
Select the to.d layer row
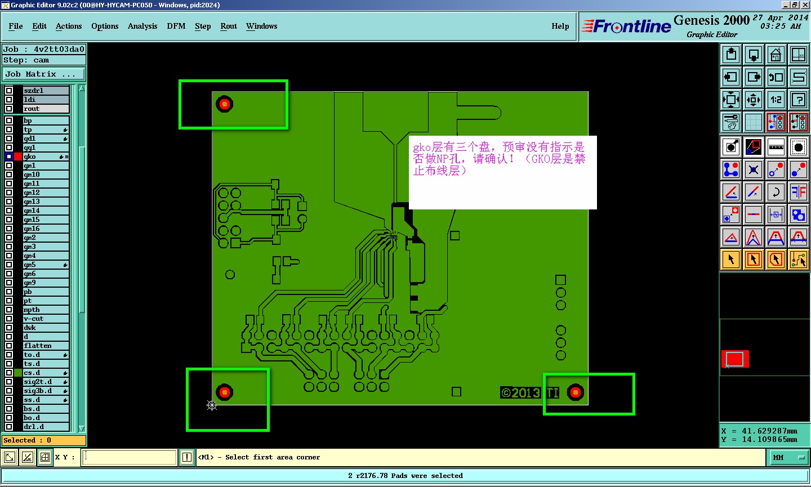(46, 355)
